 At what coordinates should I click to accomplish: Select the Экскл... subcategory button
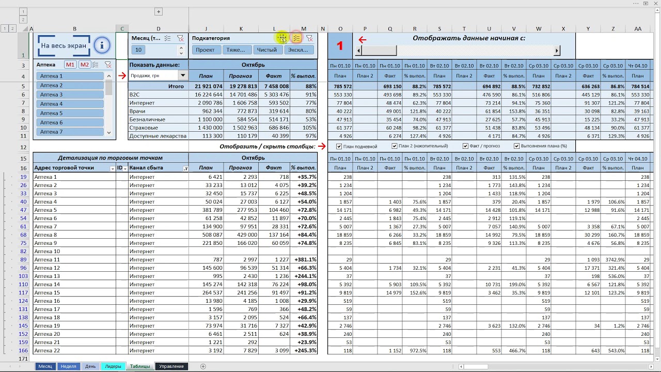pos(298,50)
